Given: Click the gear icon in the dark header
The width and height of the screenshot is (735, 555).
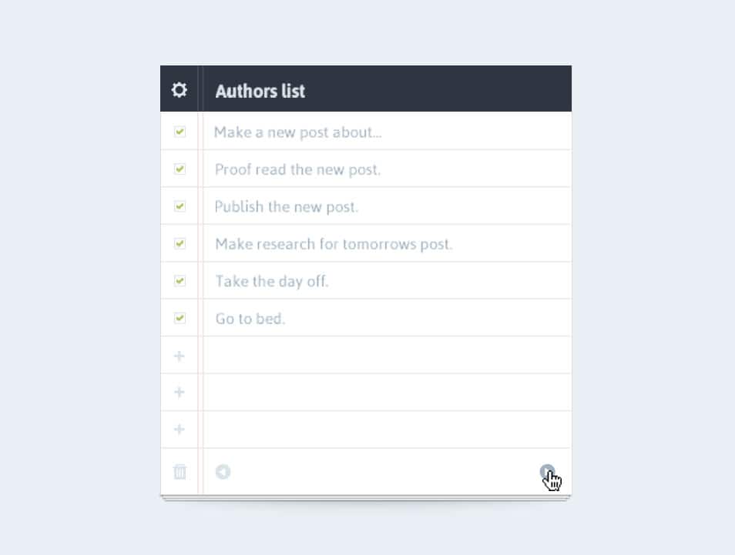Looking at the screenshot, I should pyautogui.click(x=179, y=89).
